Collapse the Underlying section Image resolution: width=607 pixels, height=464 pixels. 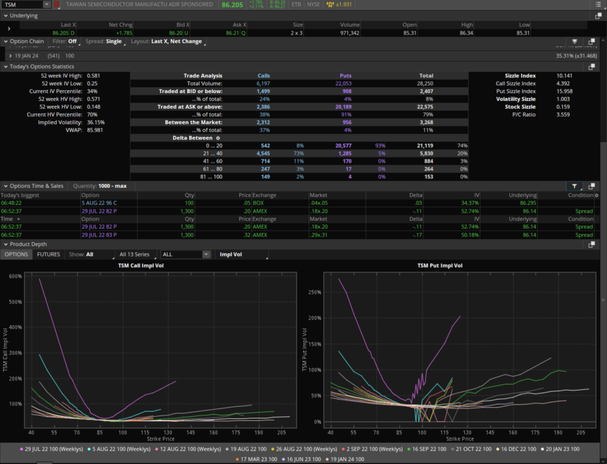[6, 16]
